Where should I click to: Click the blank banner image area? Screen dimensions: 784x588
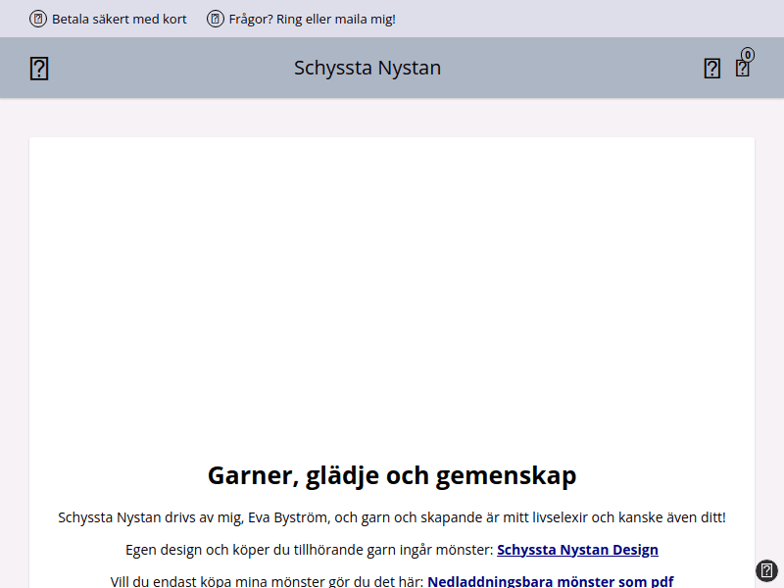pos(392,294)
